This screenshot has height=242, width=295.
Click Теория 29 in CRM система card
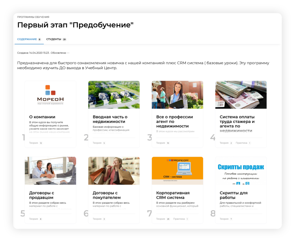point(163,219)
